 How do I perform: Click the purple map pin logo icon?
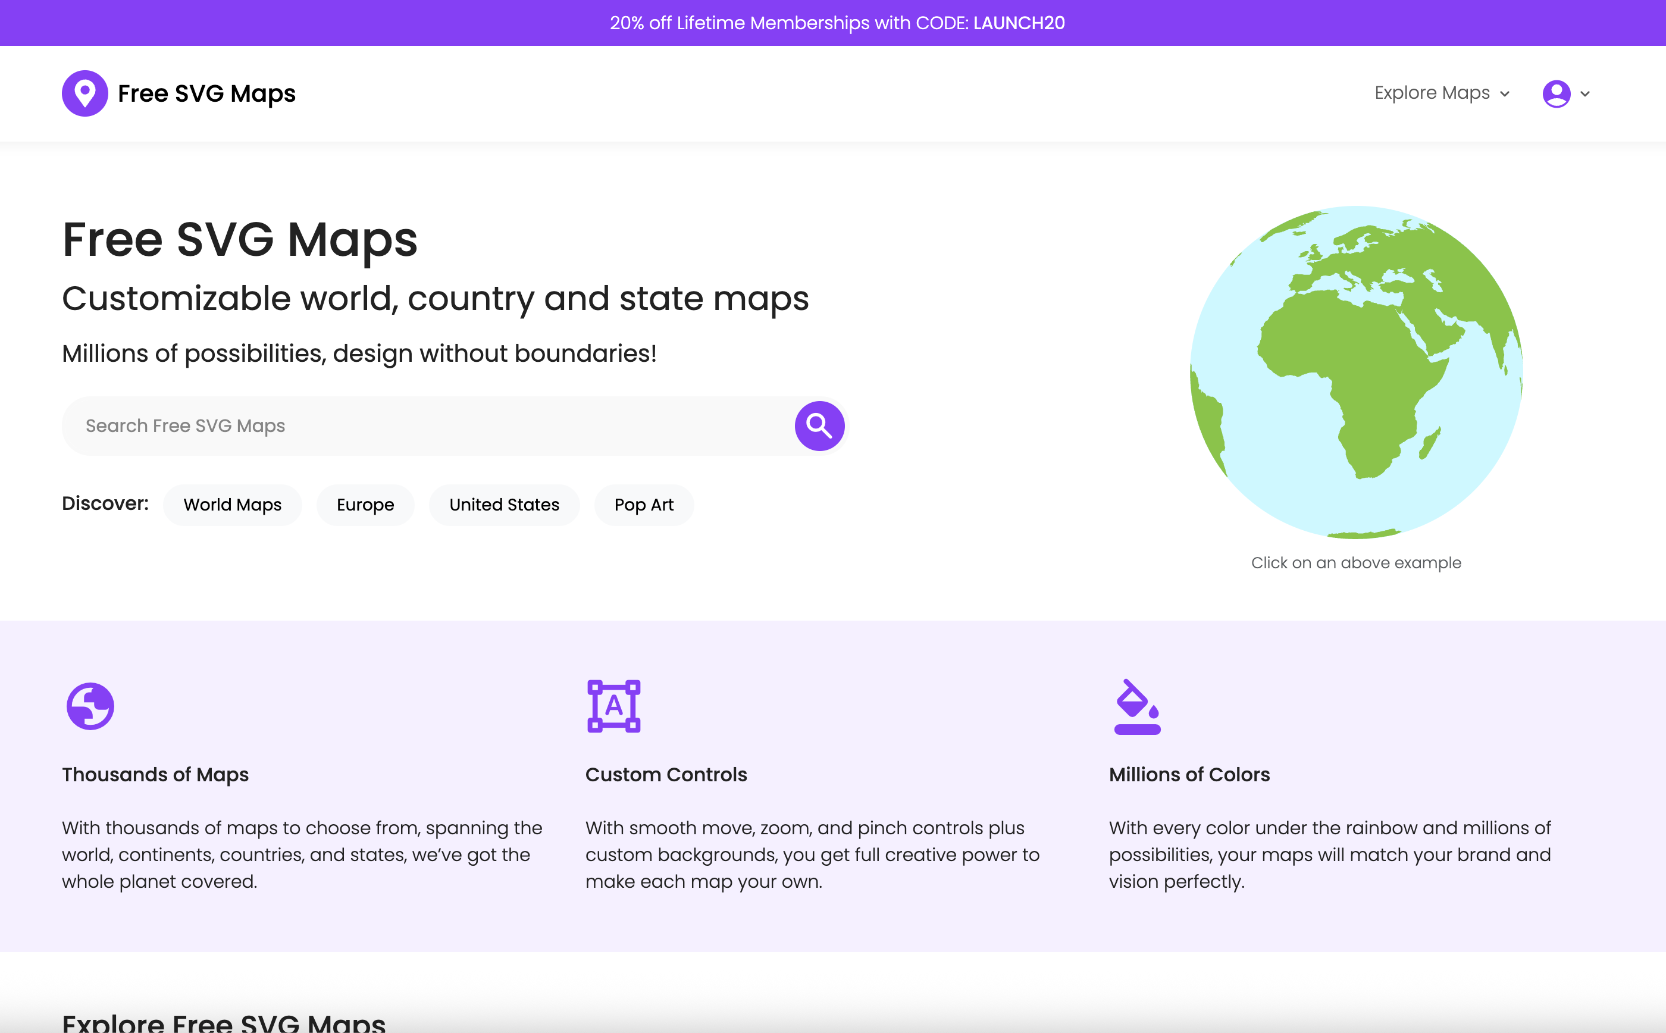[84, 92]
